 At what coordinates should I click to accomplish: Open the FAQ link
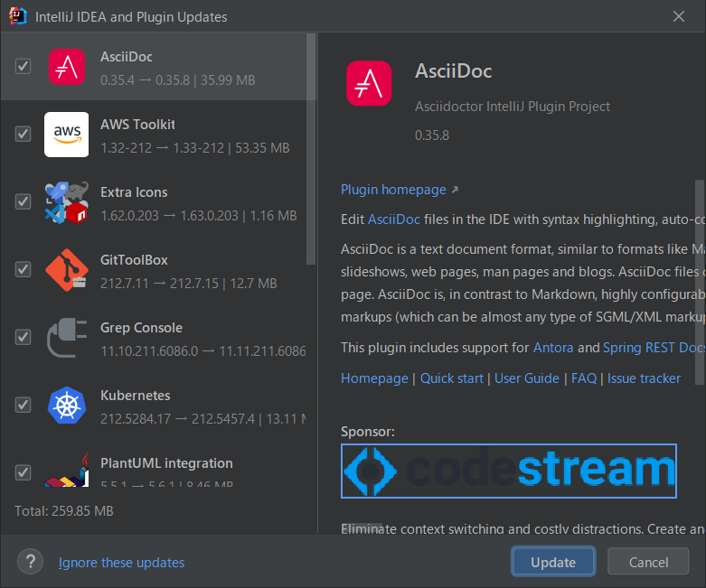(x=584, y=378)
